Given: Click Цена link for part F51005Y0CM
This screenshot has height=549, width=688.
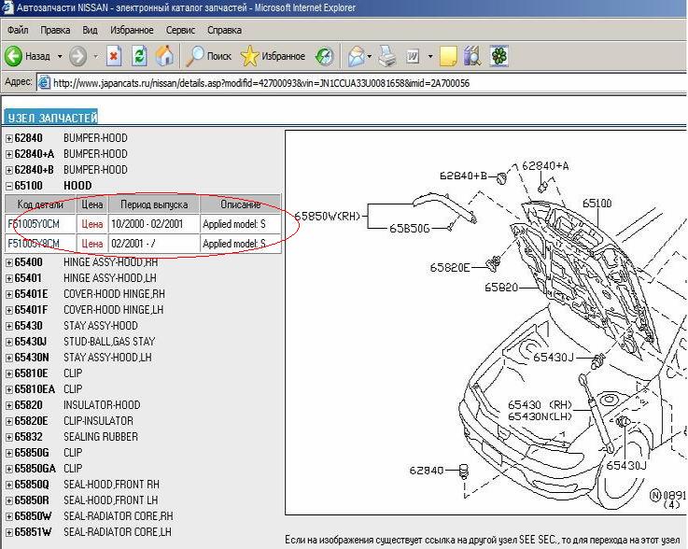Looking at the screenshot, I should (92, 224).
